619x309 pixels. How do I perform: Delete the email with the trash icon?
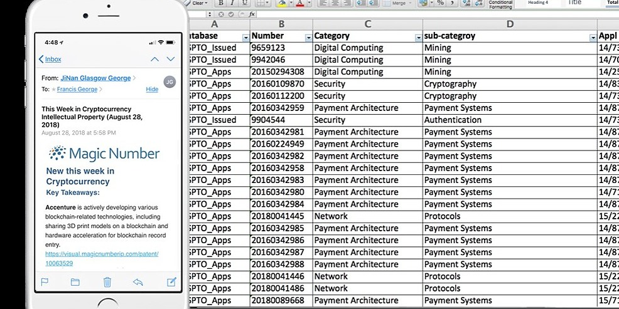coord(107,282)
